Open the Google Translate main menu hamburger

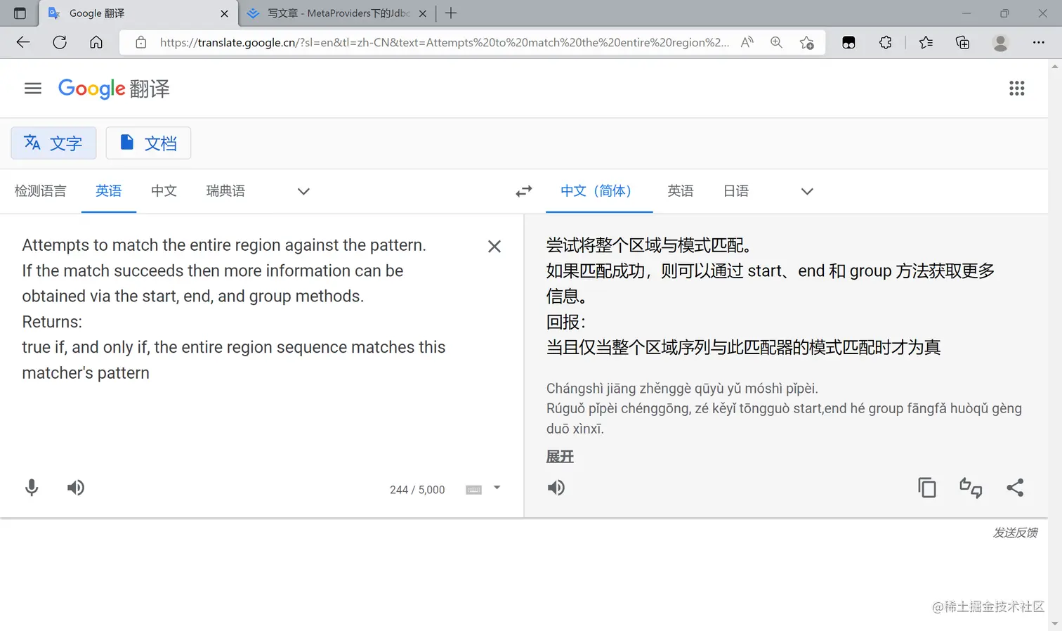point(33,88)
